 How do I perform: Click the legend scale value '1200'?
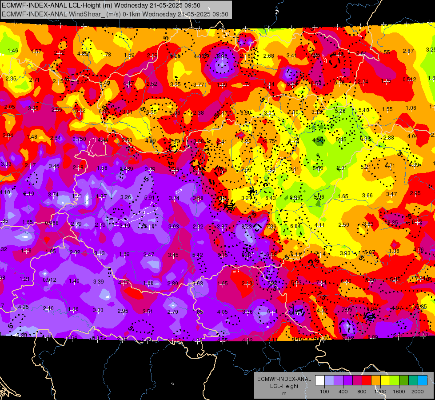(380, 392)
